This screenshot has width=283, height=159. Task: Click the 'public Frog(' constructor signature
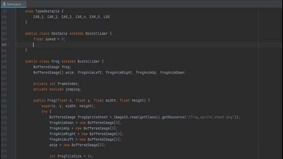45,101
